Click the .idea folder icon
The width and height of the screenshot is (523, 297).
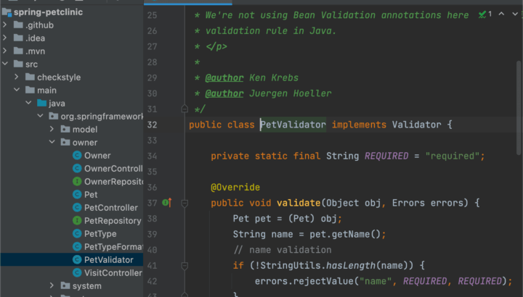pyautogui.click(x=18, y=38)
